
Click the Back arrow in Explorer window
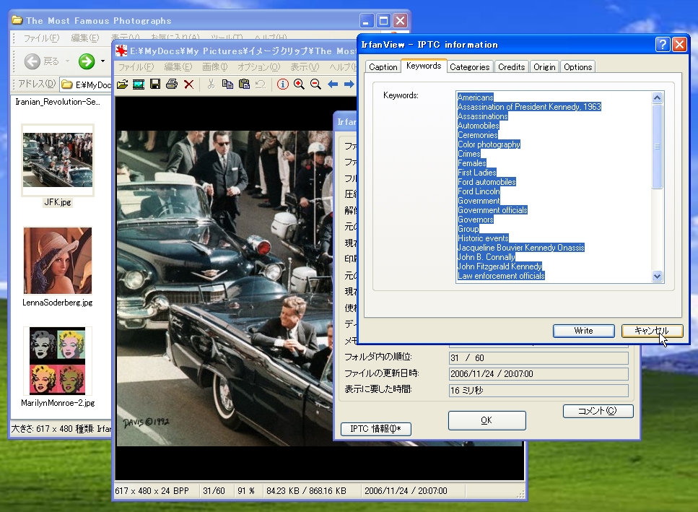click(x=32, y=61)
